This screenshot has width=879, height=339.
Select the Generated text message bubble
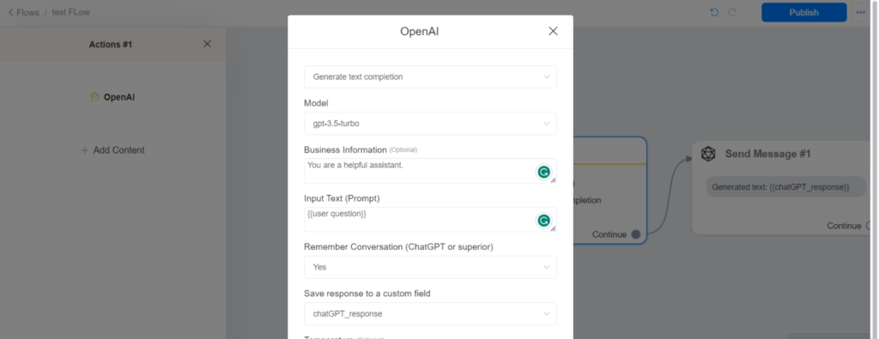tap(786, 187)
